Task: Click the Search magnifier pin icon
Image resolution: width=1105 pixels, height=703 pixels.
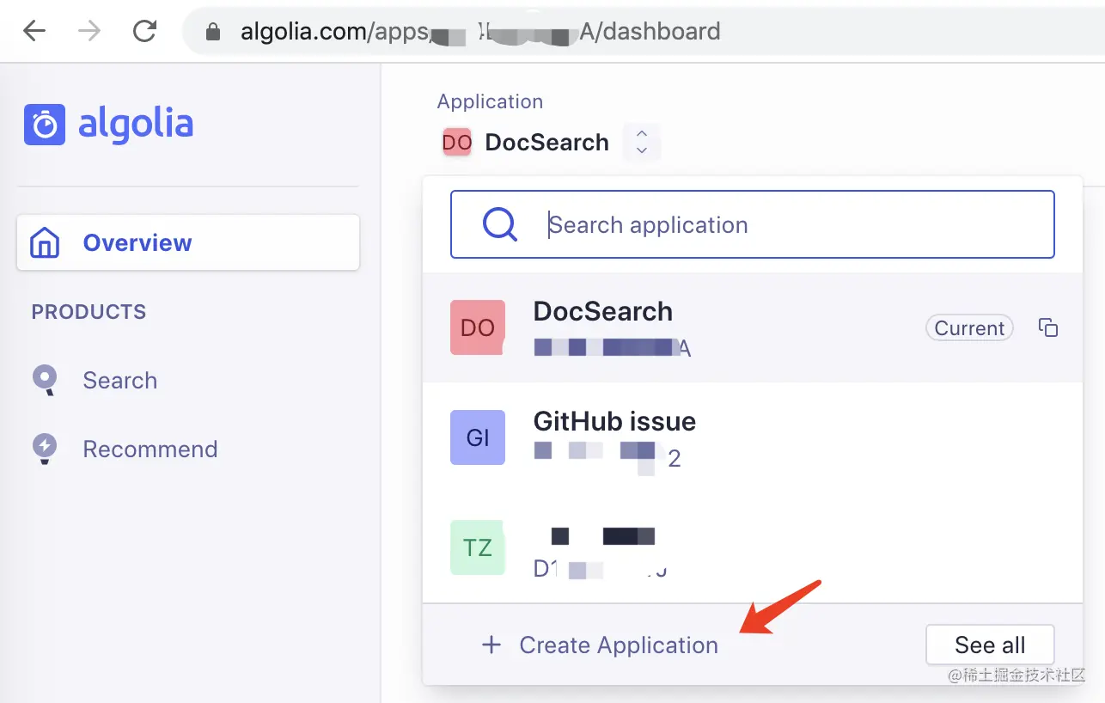Action: point(45,380)
